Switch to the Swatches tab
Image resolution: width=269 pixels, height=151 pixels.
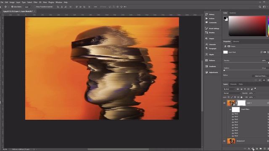[232, 13]
